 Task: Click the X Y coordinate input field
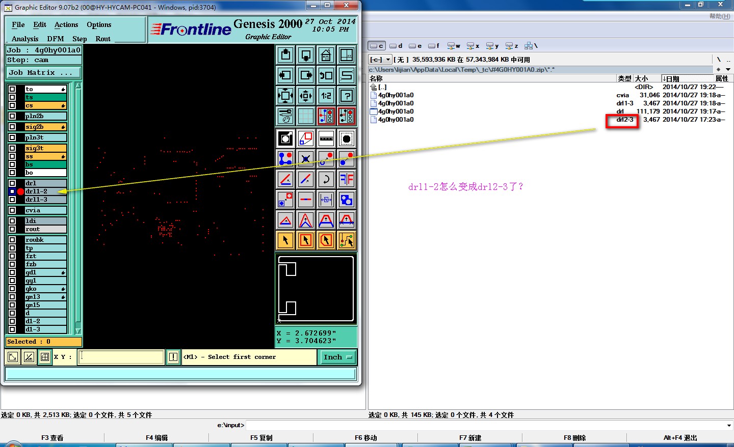click(121, 357)
